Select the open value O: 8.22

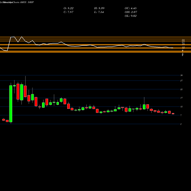[x=68, y=8]
